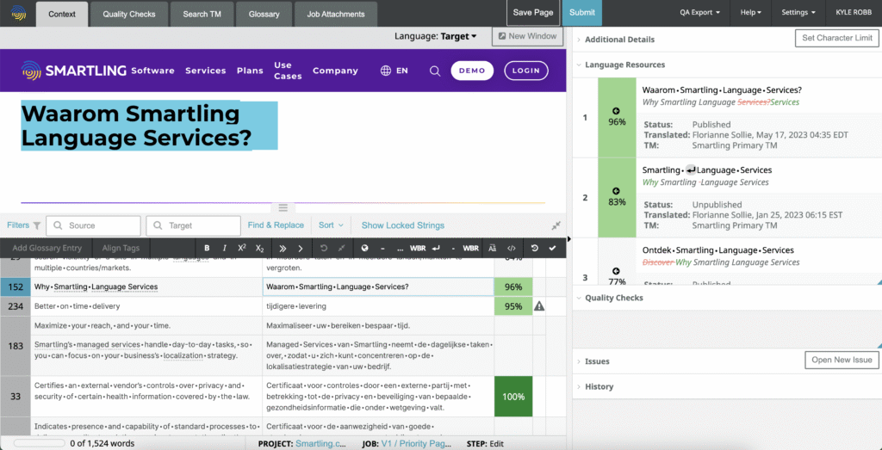Click the search magnifier in Smartling preview
Screen dimensions: 882x450
(x=435, y=71)
